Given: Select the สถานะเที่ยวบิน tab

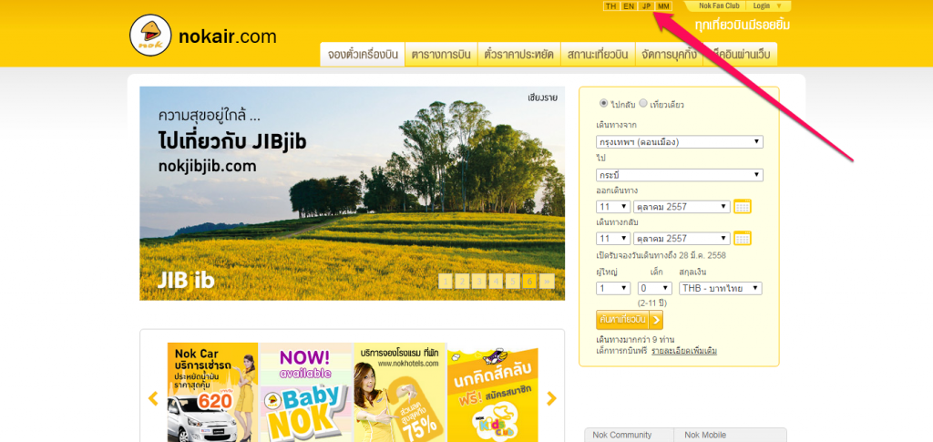Looking at the screenshot, I should pyautogui.click(x=598, y=55).
